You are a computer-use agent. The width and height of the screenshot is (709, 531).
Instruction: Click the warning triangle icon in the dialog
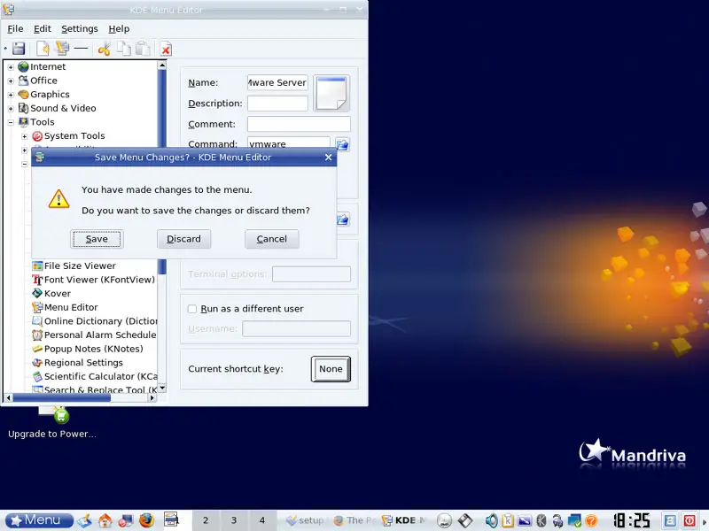click(58, 199)
